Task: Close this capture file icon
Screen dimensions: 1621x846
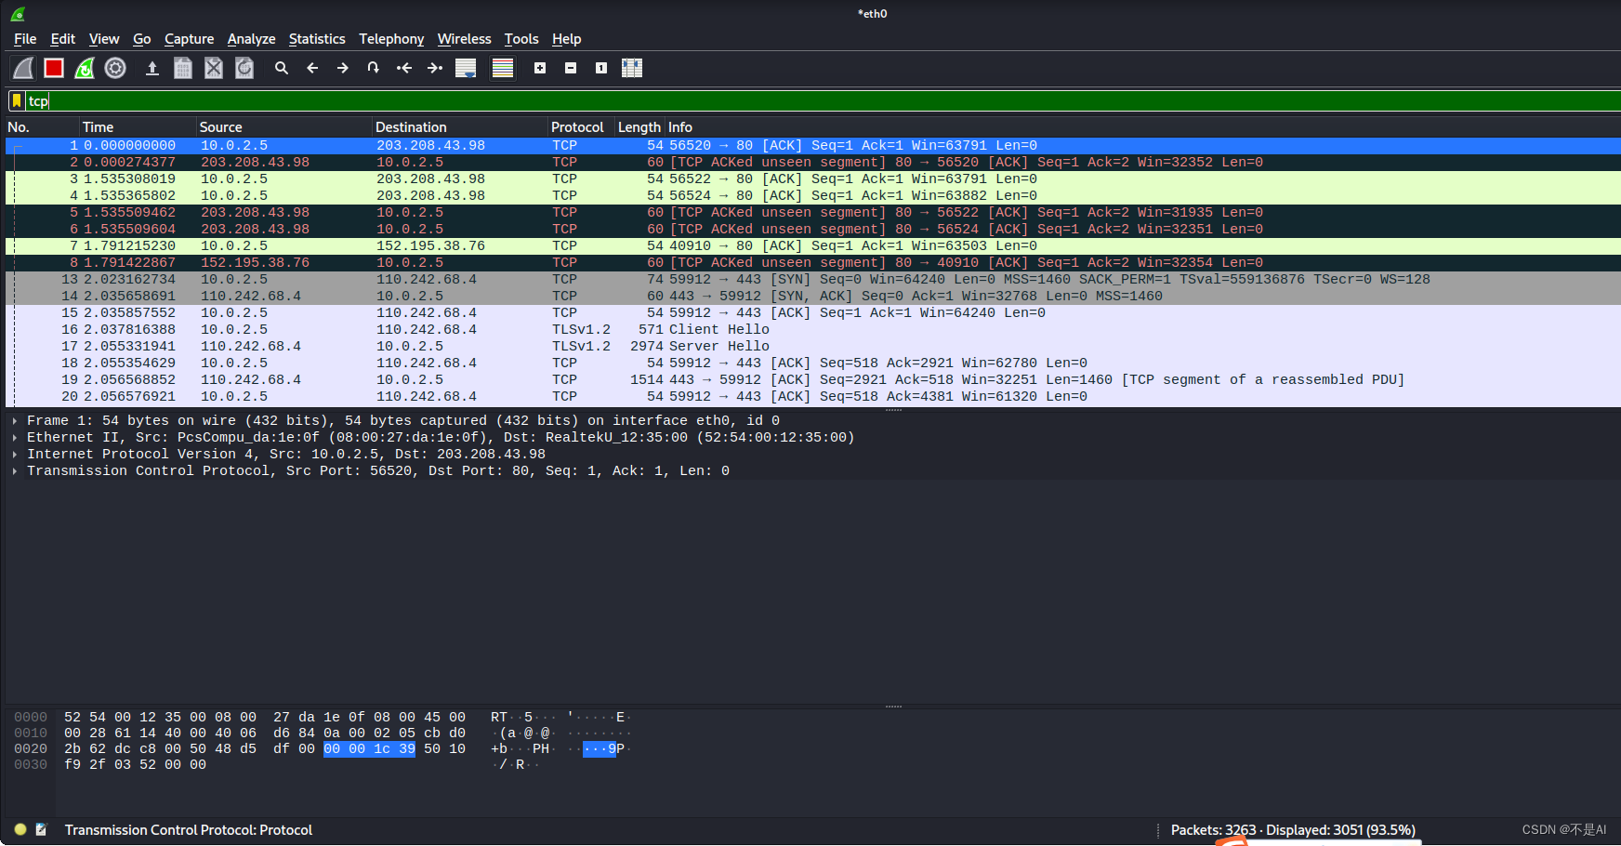Action: pyautogui.click(x=214, y=68)
